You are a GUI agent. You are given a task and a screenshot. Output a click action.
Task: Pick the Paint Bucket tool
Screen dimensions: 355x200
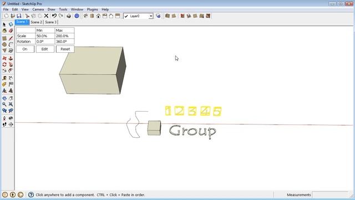coord(4,31)
